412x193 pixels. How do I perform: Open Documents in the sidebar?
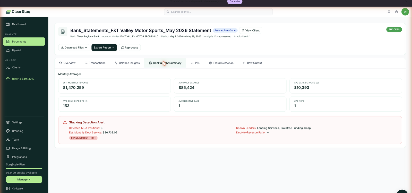point(24,42)
